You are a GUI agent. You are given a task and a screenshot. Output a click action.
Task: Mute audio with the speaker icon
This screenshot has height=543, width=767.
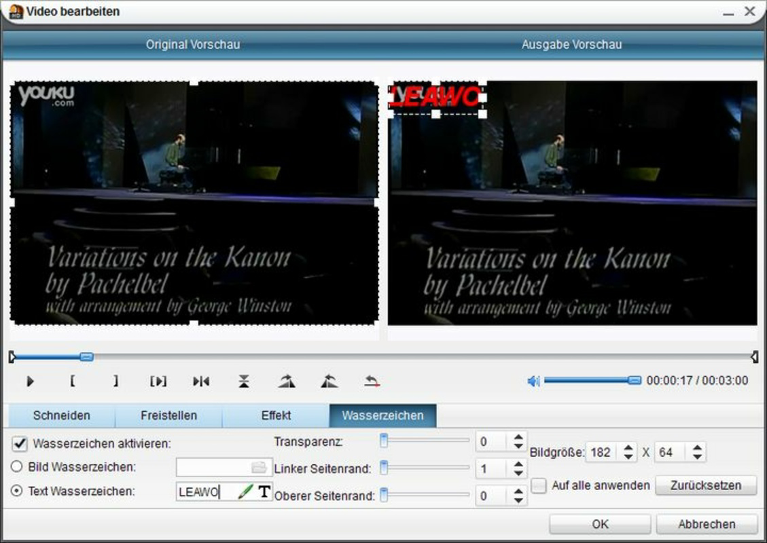pyautogui.click(x=533, y=381)
